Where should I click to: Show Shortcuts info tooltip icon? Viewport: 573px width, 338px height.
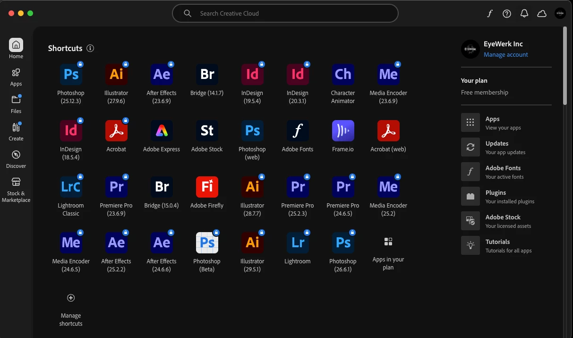[90, 48]
